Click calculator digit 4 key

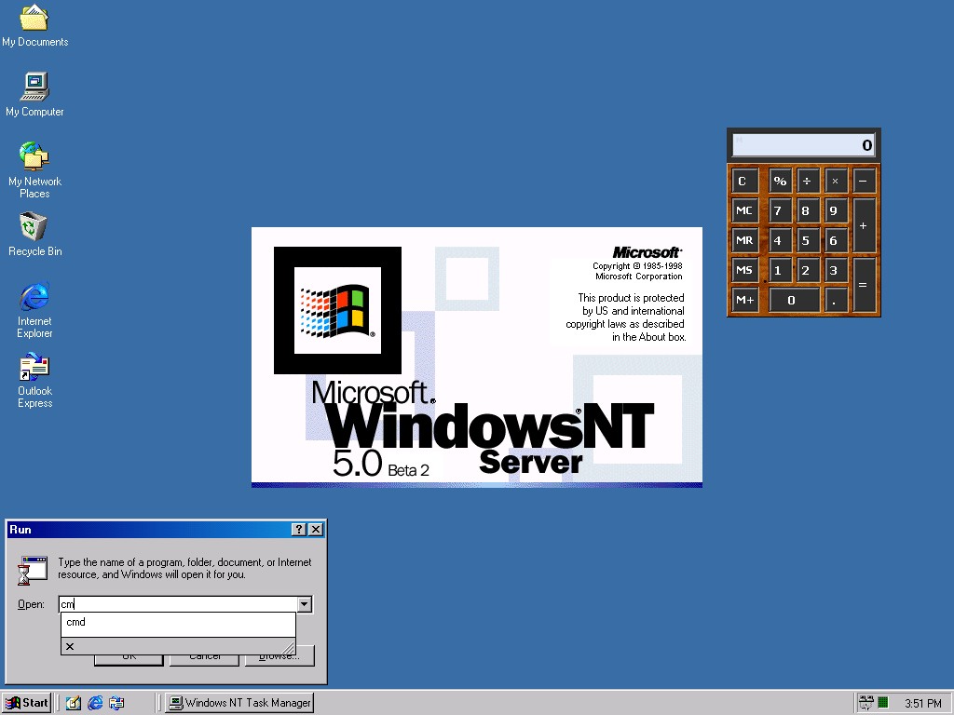[780, 240]
